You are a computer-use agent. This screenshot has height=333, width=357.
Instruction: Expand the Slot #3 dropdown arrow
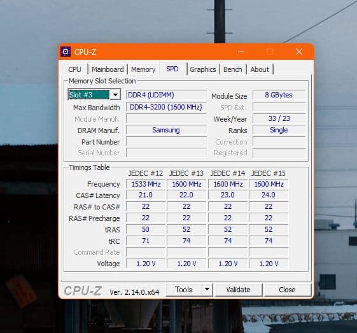(x=115, y=94)
